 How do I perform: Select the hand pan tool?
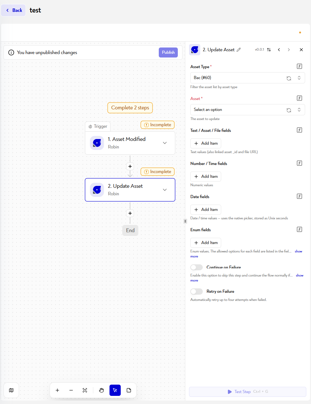(101, 390)
